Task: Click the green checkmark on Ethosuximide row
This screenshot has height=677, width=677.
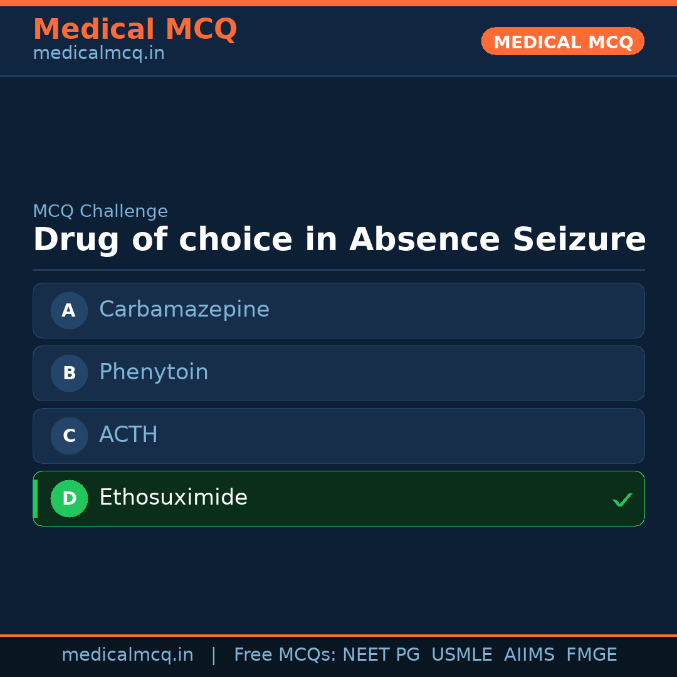Action: click(x=622, y=500)
